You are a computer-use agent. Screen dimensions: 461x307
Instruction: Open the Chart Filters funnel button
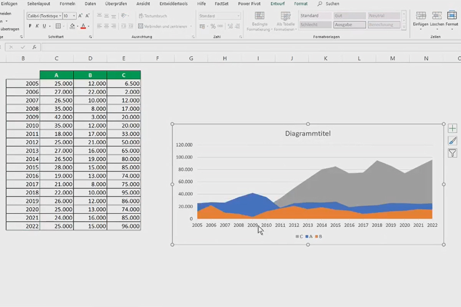click(452, 153)
